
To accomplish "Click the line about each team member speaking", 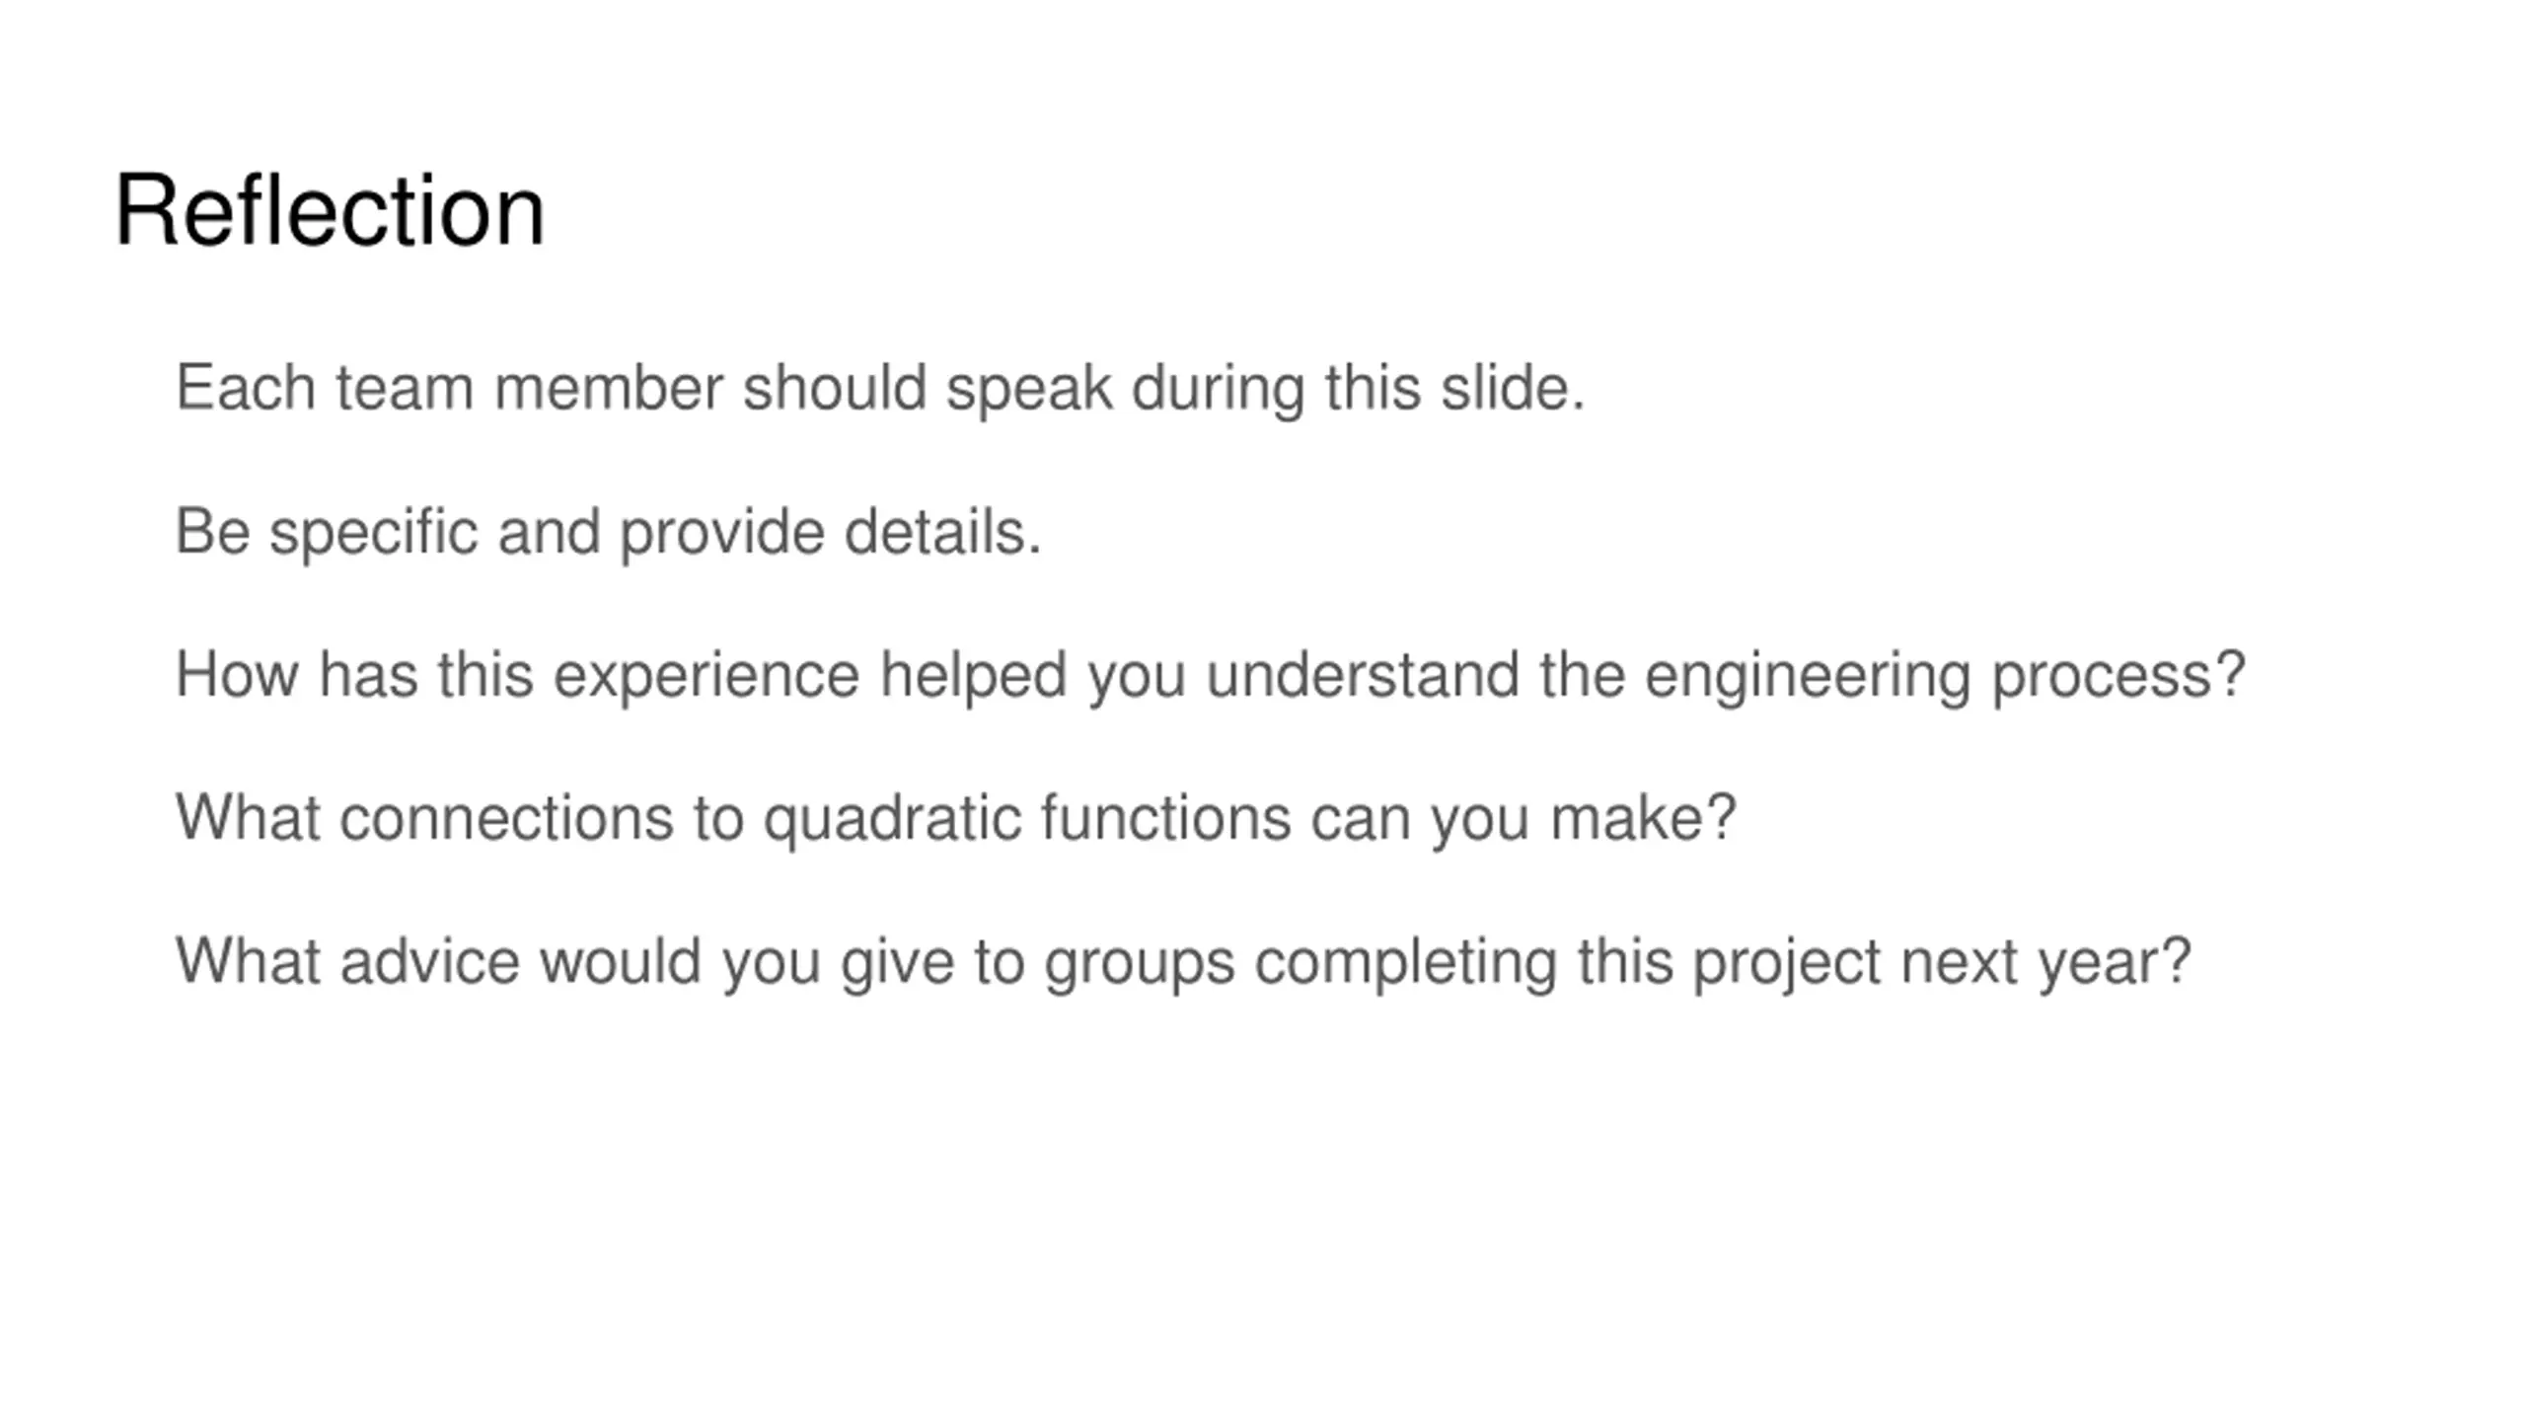I will point(879,387).
